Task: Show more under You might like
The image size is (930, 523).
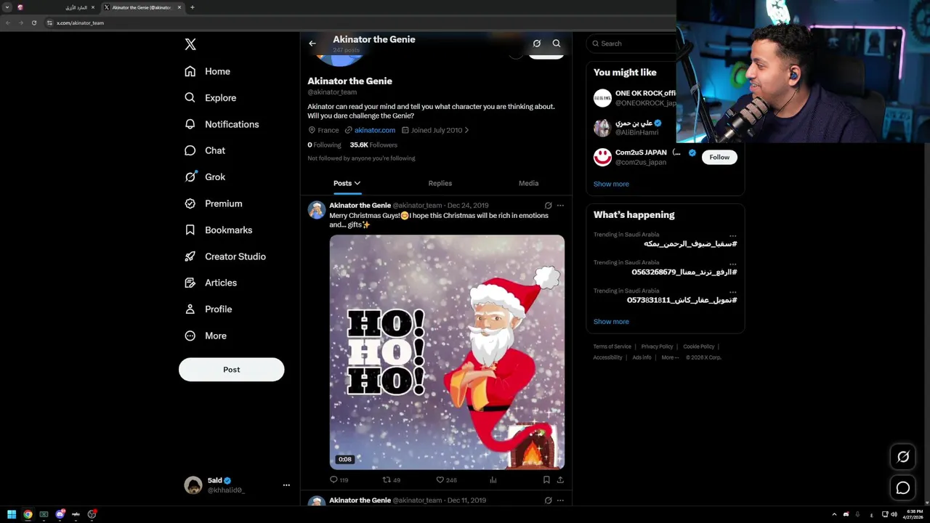Action: 611,184
